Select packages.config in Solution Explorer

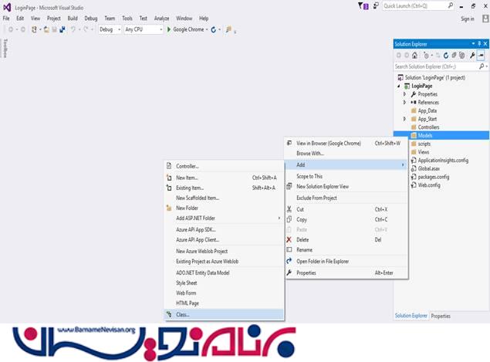coord(434,177)
